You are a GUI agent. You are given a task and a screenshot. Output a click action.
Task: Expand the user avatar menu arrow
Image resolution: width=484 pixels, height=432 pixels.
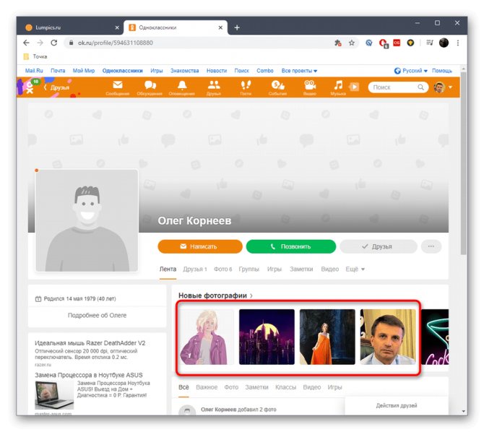[x=450, y=87]
